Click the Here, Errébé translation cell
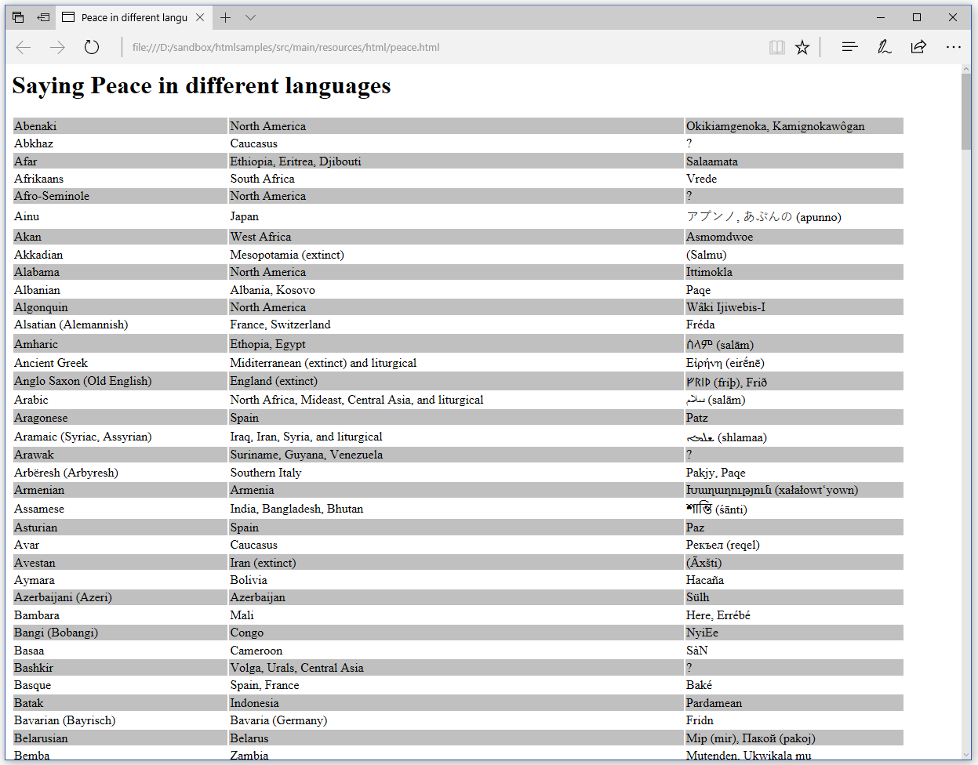This screenshot has width=978, height=765. 794,615
